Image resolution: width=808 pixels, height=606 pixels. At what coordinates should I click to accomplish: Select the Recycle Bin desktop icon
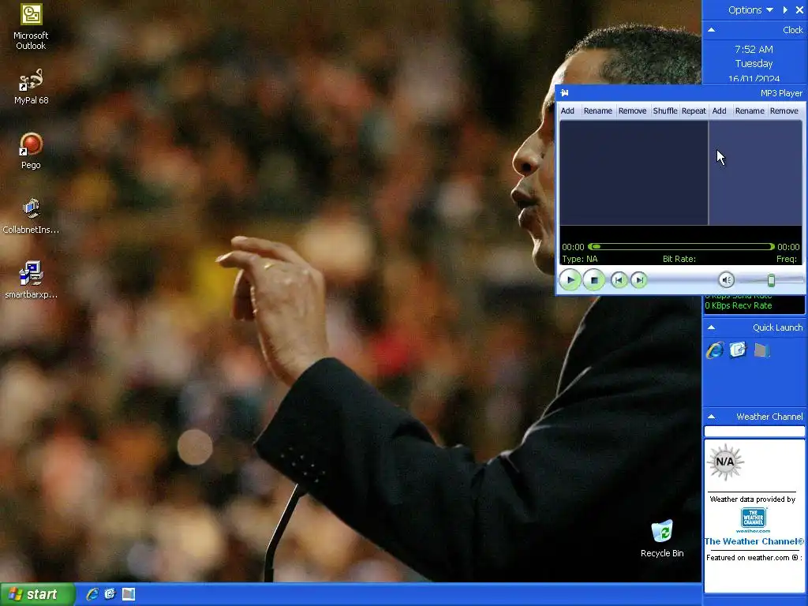coord(662,539)
